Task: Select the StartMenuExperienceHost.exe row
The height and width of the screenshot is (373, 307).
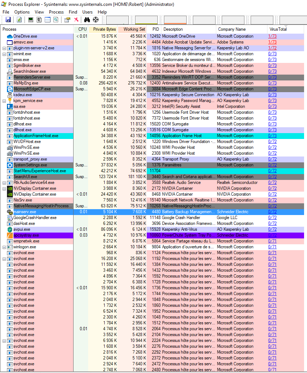Action: [152, 171]
